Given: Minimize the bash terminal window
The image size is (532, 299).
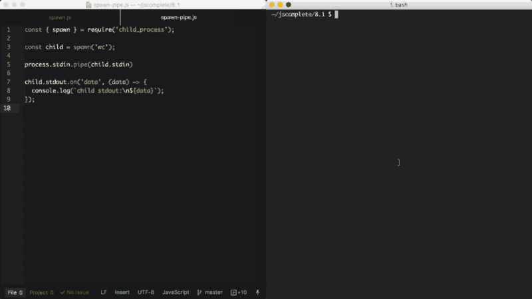Looking at the screenshot, I should point(280,5).
